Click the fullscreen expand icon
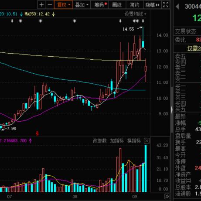This screenshot has width=201, height=201. coord(166,5)
